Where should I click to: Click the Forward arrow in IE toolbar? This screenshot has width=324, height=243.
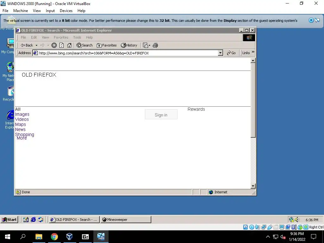[42, 45]
